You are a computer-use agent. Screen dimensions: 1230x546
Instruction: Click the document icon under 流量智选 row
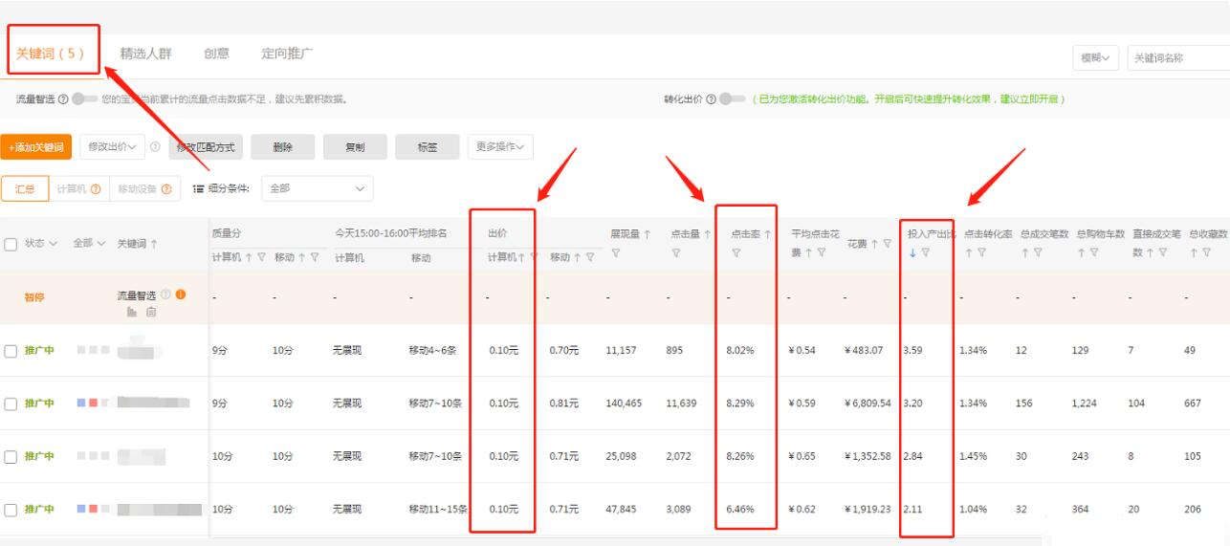pyautogui.click(x=150, y=311)
